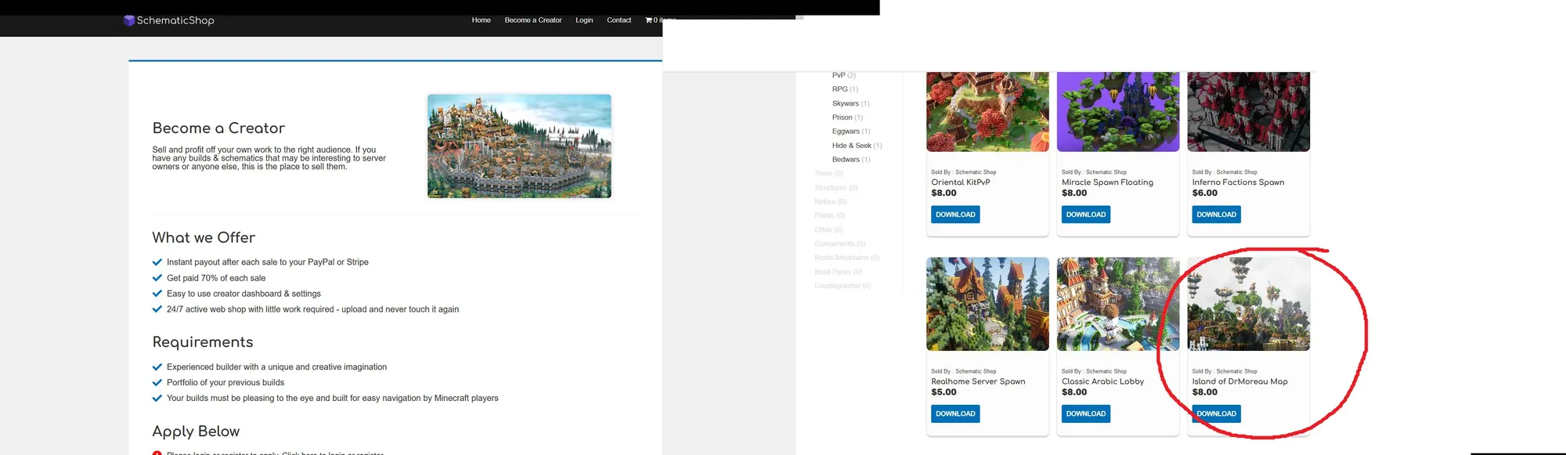This screenshot has width=1566, height=455.
Task: View the castle town creator image
Action: pyautogui.click(x=519, y=146)
